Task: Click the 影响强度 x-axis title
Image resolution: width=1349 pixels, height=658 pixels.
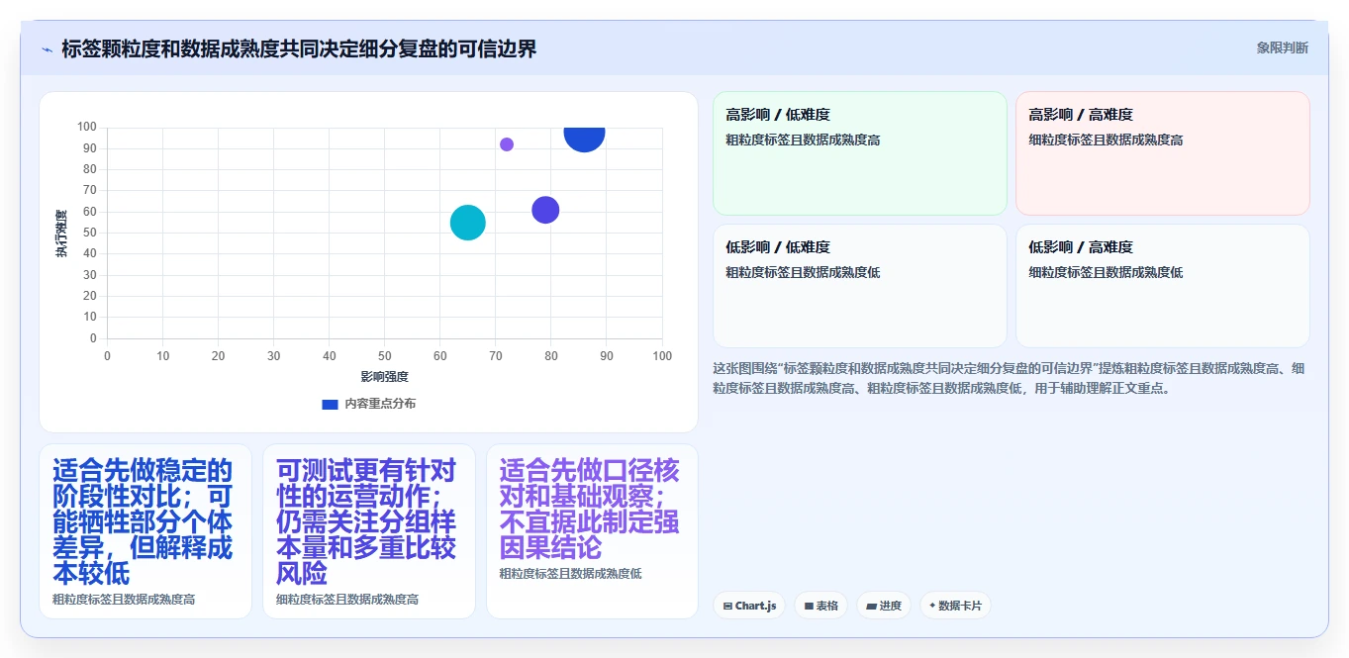Action: pyautogui.click(x=385, y=377)
